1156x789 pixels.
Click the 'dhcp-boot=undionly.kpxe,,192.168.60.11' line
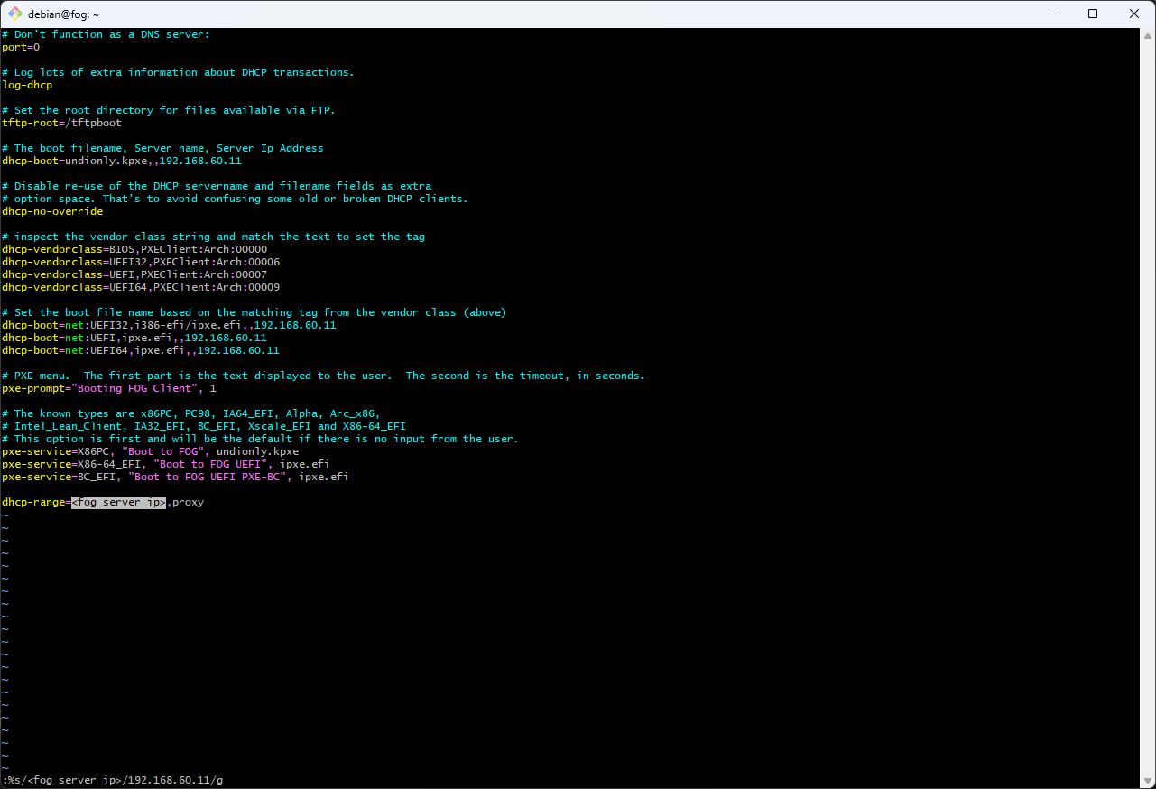click(x=122, y=161)
